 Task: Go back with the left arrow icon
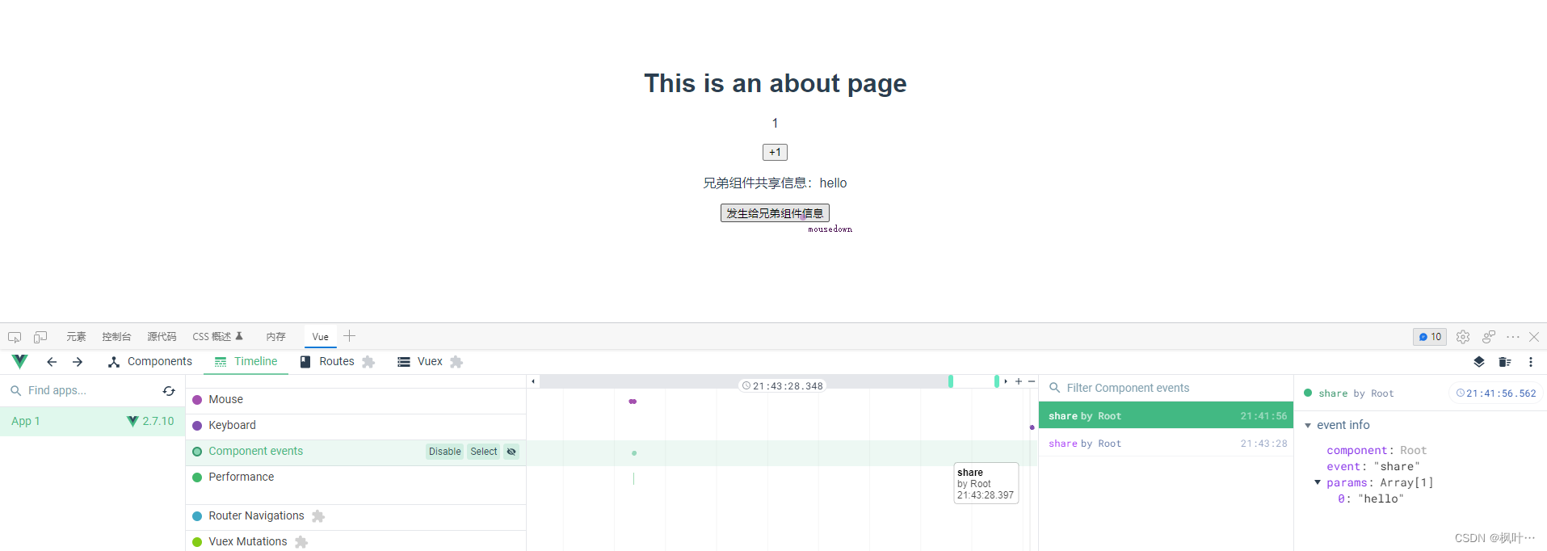[x=52, y=362]
